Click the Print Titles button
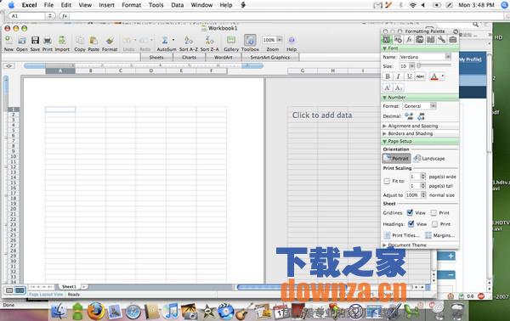The height and width of the screenshot is (321, 510). pyautogui.click(x=402, y=235)
